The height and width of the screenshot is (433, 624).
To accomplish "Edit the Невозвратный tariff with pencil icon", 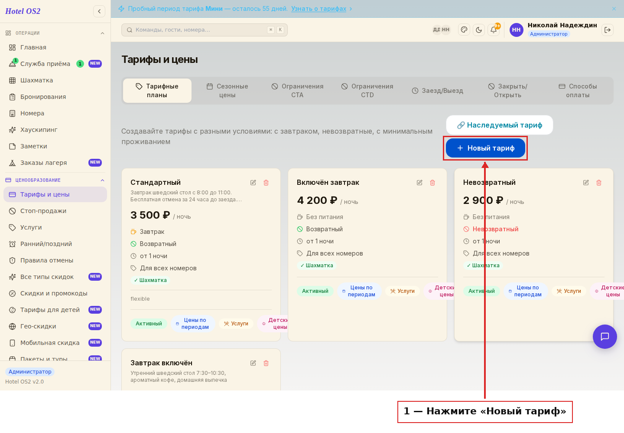I will tap(586, 183).
